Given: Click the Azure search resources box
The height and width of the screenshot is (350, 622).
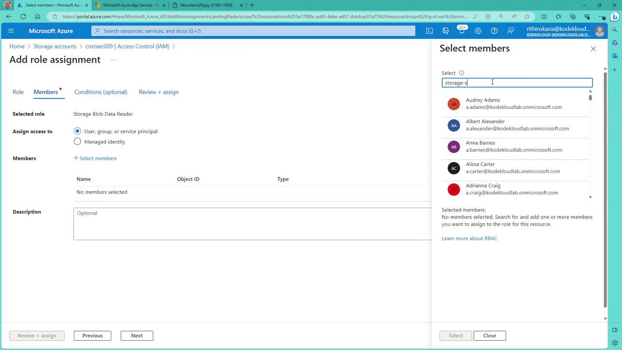Looking at the screenshot, I should tap(253, 31).
